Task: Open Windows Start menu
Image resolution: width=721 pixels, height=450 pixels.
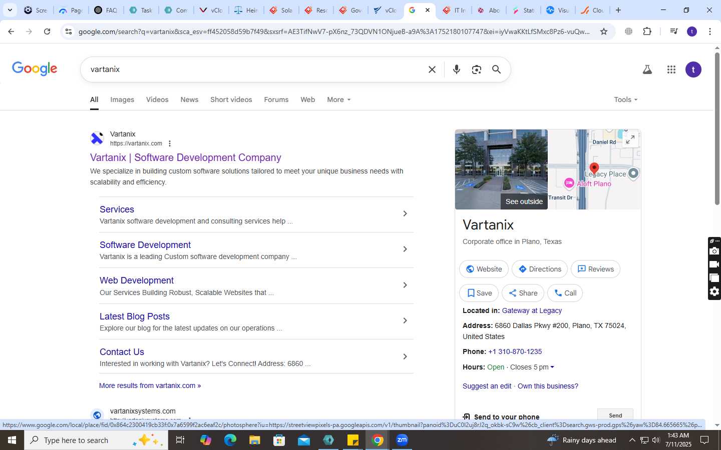Action: pos(12,440)
